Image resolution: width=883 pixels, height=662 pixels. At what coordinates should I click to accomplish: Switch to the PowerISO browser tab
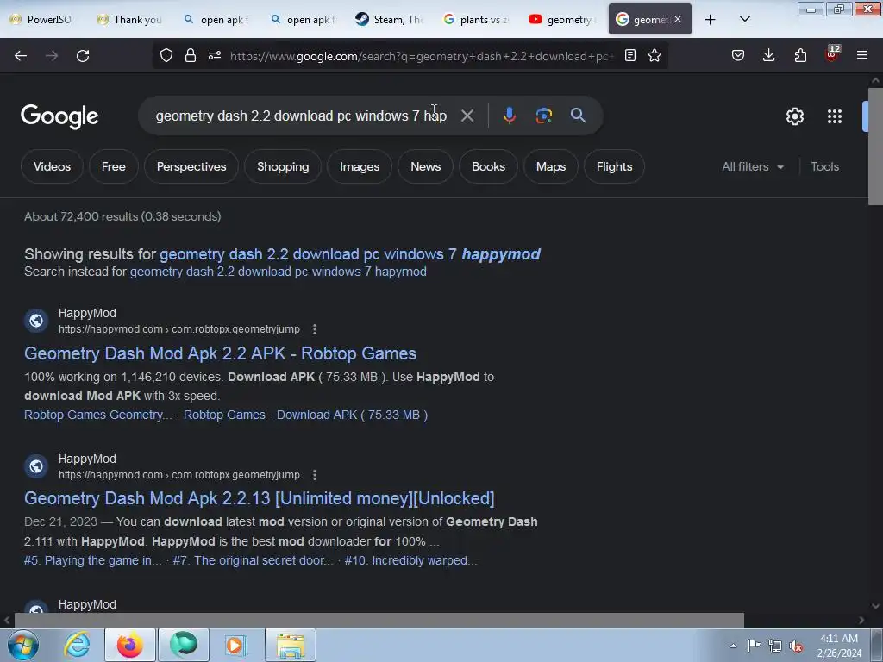(42, 20)
